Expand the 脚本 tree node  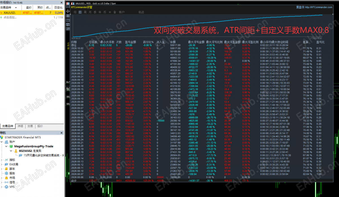pyautogui.click(x=1, y=169)
